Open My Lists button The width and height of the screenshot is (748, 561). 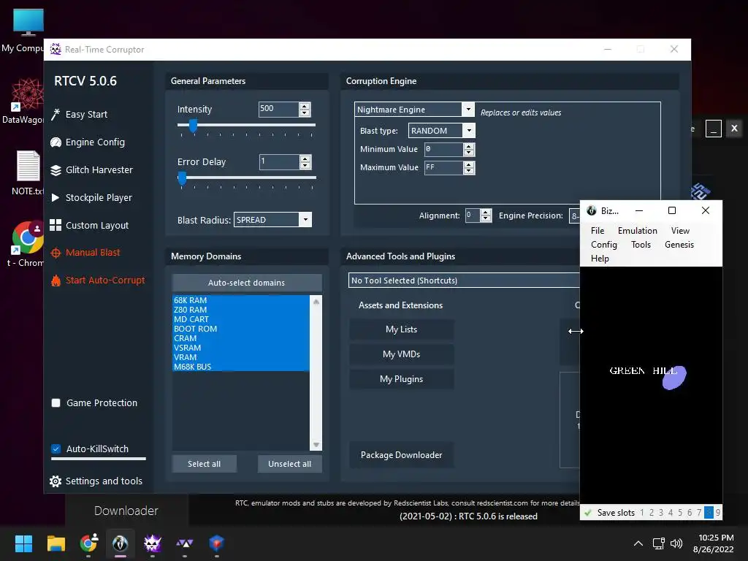click(x=402, y=329)
